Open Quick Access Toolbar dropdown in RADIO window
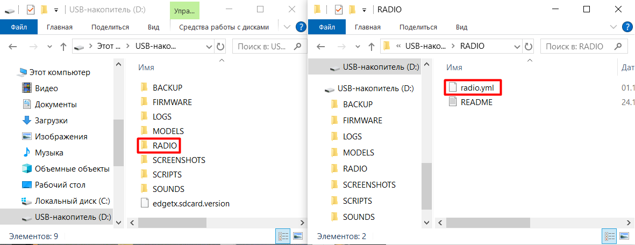Viewport: 635px width, 245px height. 365,10
